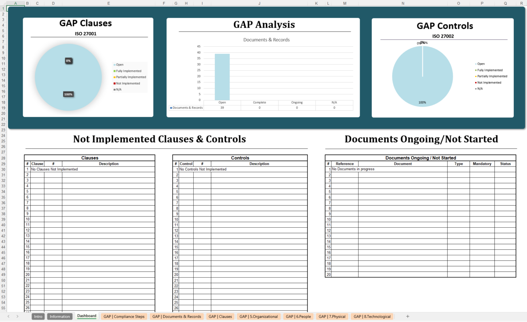
Task: Open the GAP | 8.Technological sheet
Action: tap(372, 316)
